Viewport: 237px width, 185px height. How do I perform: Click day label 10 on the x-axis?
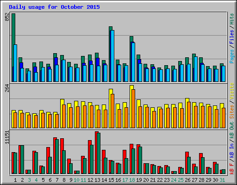76,180
